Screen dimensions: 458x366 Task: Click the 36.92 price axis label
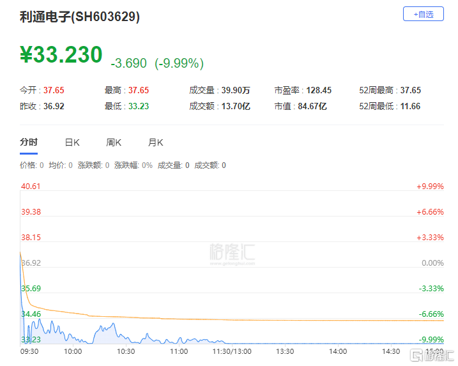click(x=31, y=263)
